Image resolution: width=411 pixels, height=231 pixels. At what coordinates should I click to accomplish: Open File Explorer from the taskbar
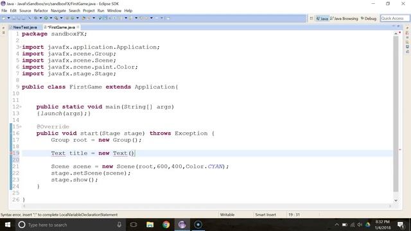(150, 225)
